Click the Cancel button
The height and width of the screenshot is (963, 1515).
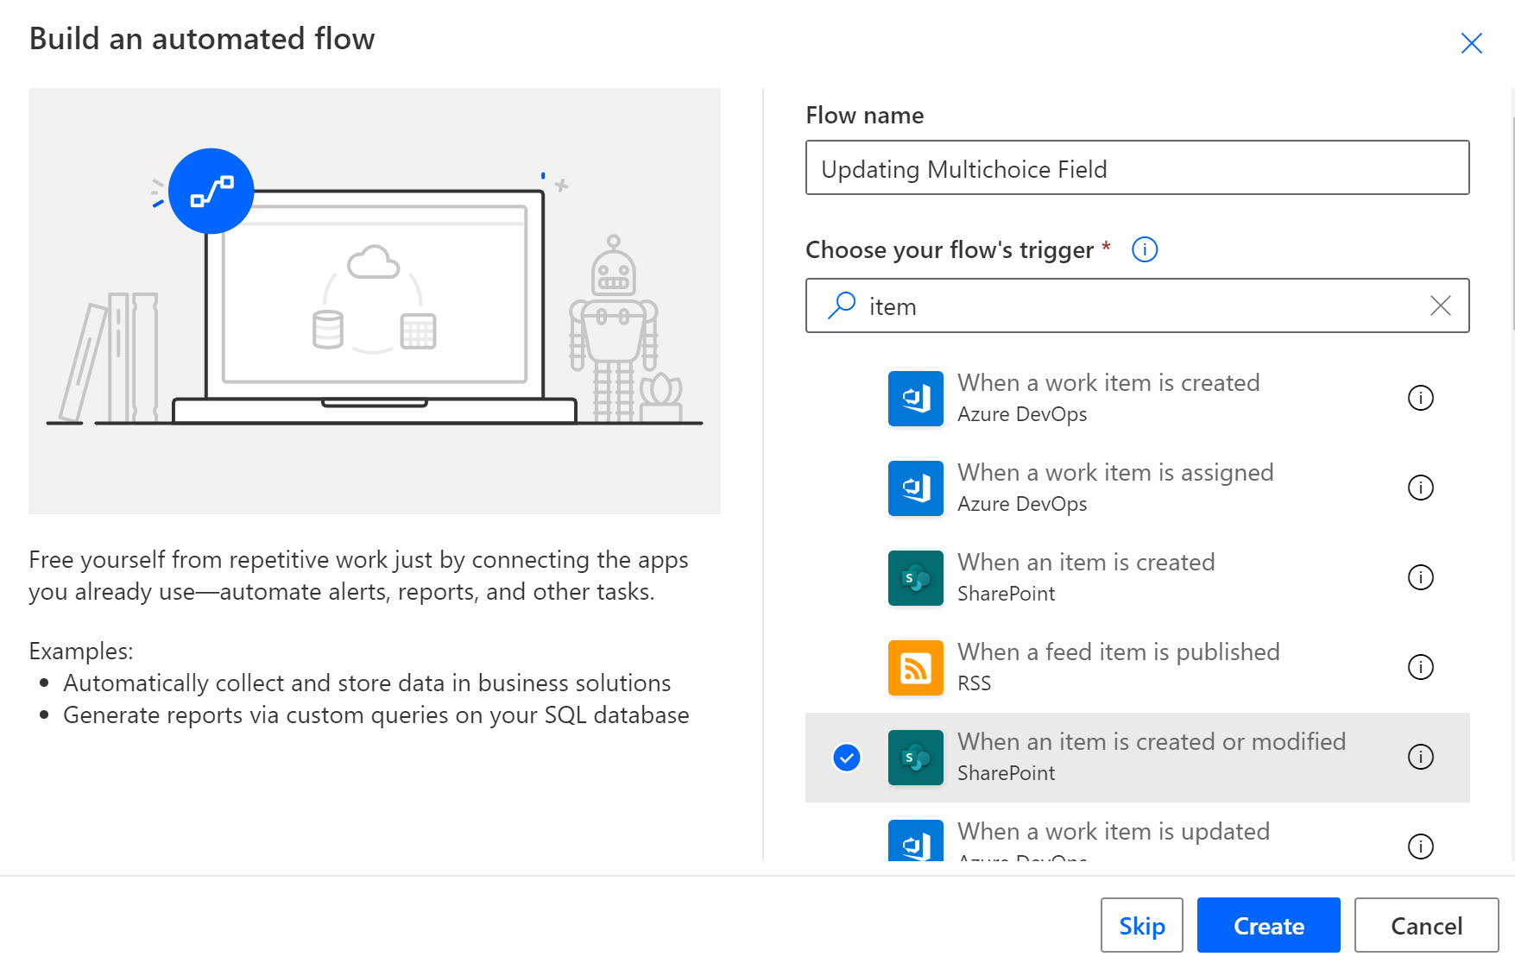[1425, 925]
